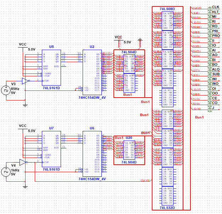Click the Bus1 label below the probe column

199,117
